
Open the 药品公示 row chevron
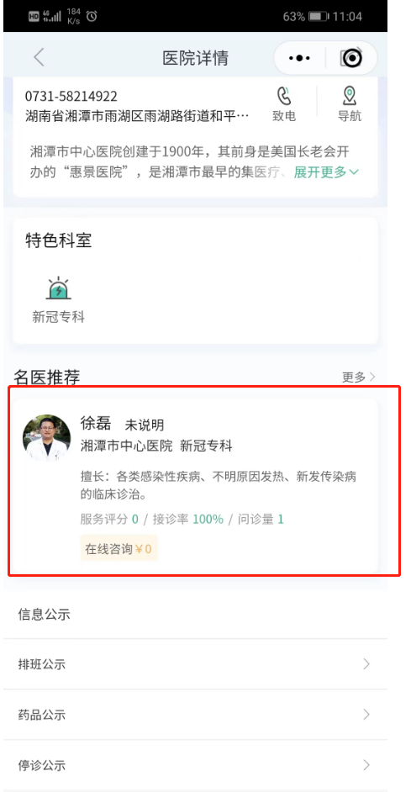tap(366, 714)
